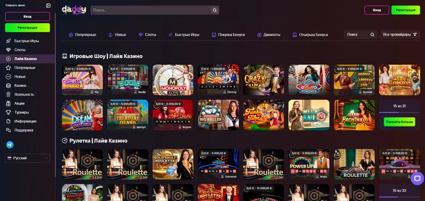Open Лайв Казино in sidebar

coord(28,59)
